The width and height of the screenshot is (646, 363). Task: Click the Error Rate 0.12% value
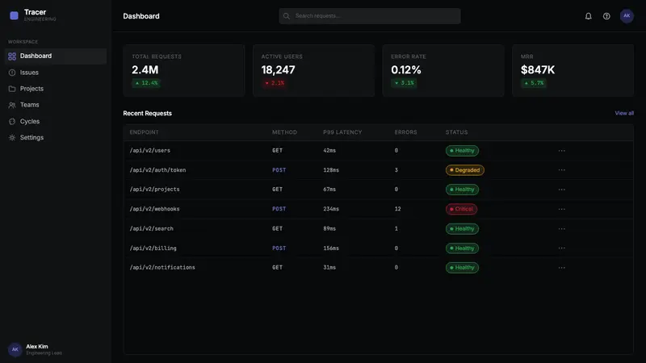[406, 70]
